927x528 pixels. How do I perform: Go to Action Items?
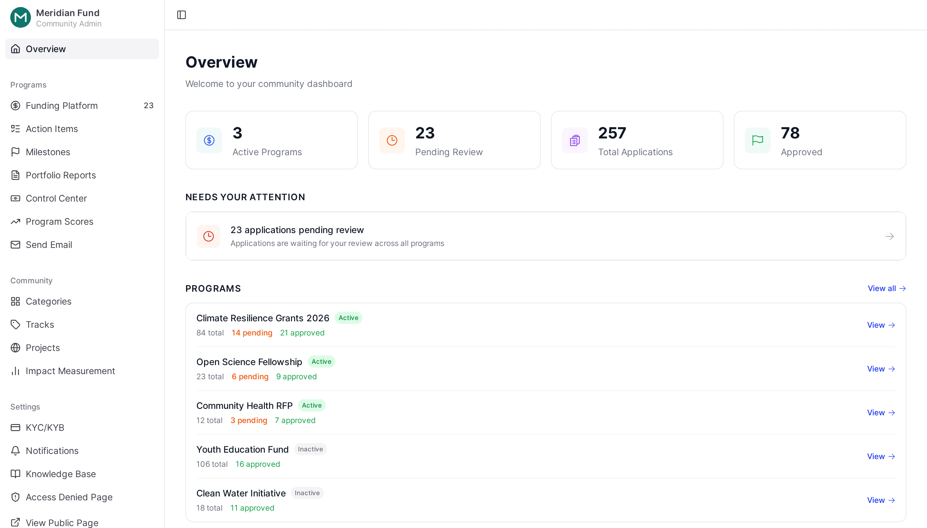tap(82, 129)
